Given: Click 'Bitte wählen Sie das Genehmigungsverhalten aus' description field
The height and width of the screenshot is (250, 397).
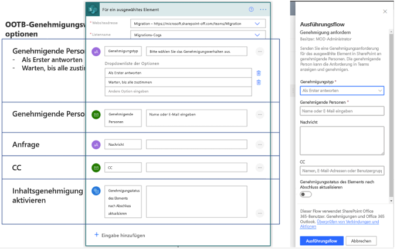Looking at the screenshot, I should (196, 52).
